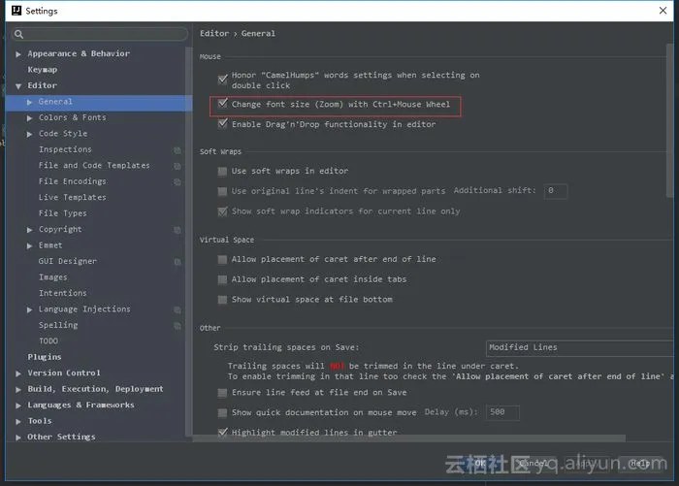Viewport: 679px width, 486px height.
Task: Select GUI Designer entry
Action: 68,261
